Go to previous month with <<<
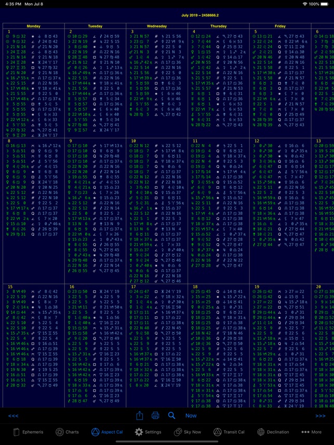Viewport: 334px width, 445px height. (x=14, y=416)
